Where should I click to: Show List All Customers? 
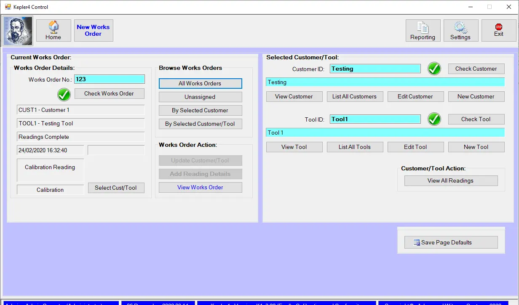(354, 96)
